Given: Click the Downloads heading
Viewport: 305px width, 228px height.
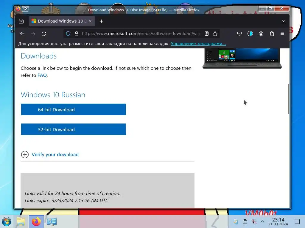Looking at the screenshot, I should pos(39,56).
